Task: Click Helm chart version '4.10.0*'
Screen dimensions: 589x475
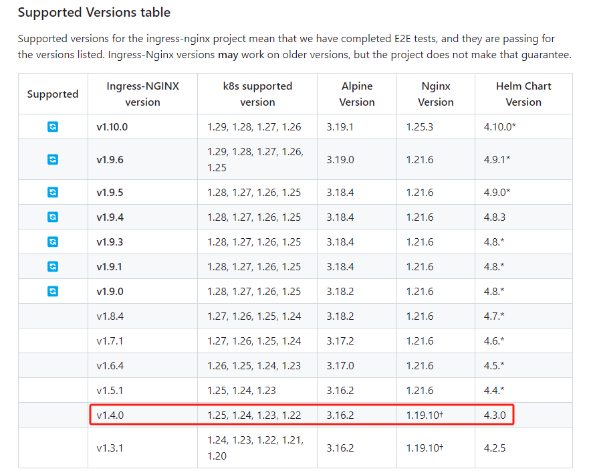Action: [500, 127]
